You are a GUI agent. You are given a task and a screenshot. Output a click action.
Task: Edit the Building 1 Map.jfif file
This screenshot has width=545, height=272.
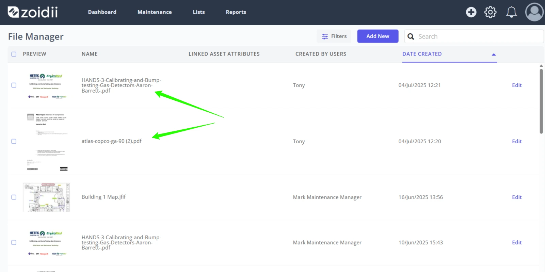(517, 197)
